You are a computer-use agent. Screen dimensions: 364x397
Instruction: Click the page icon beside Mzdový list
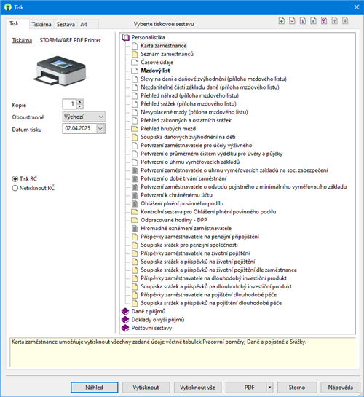135,71
